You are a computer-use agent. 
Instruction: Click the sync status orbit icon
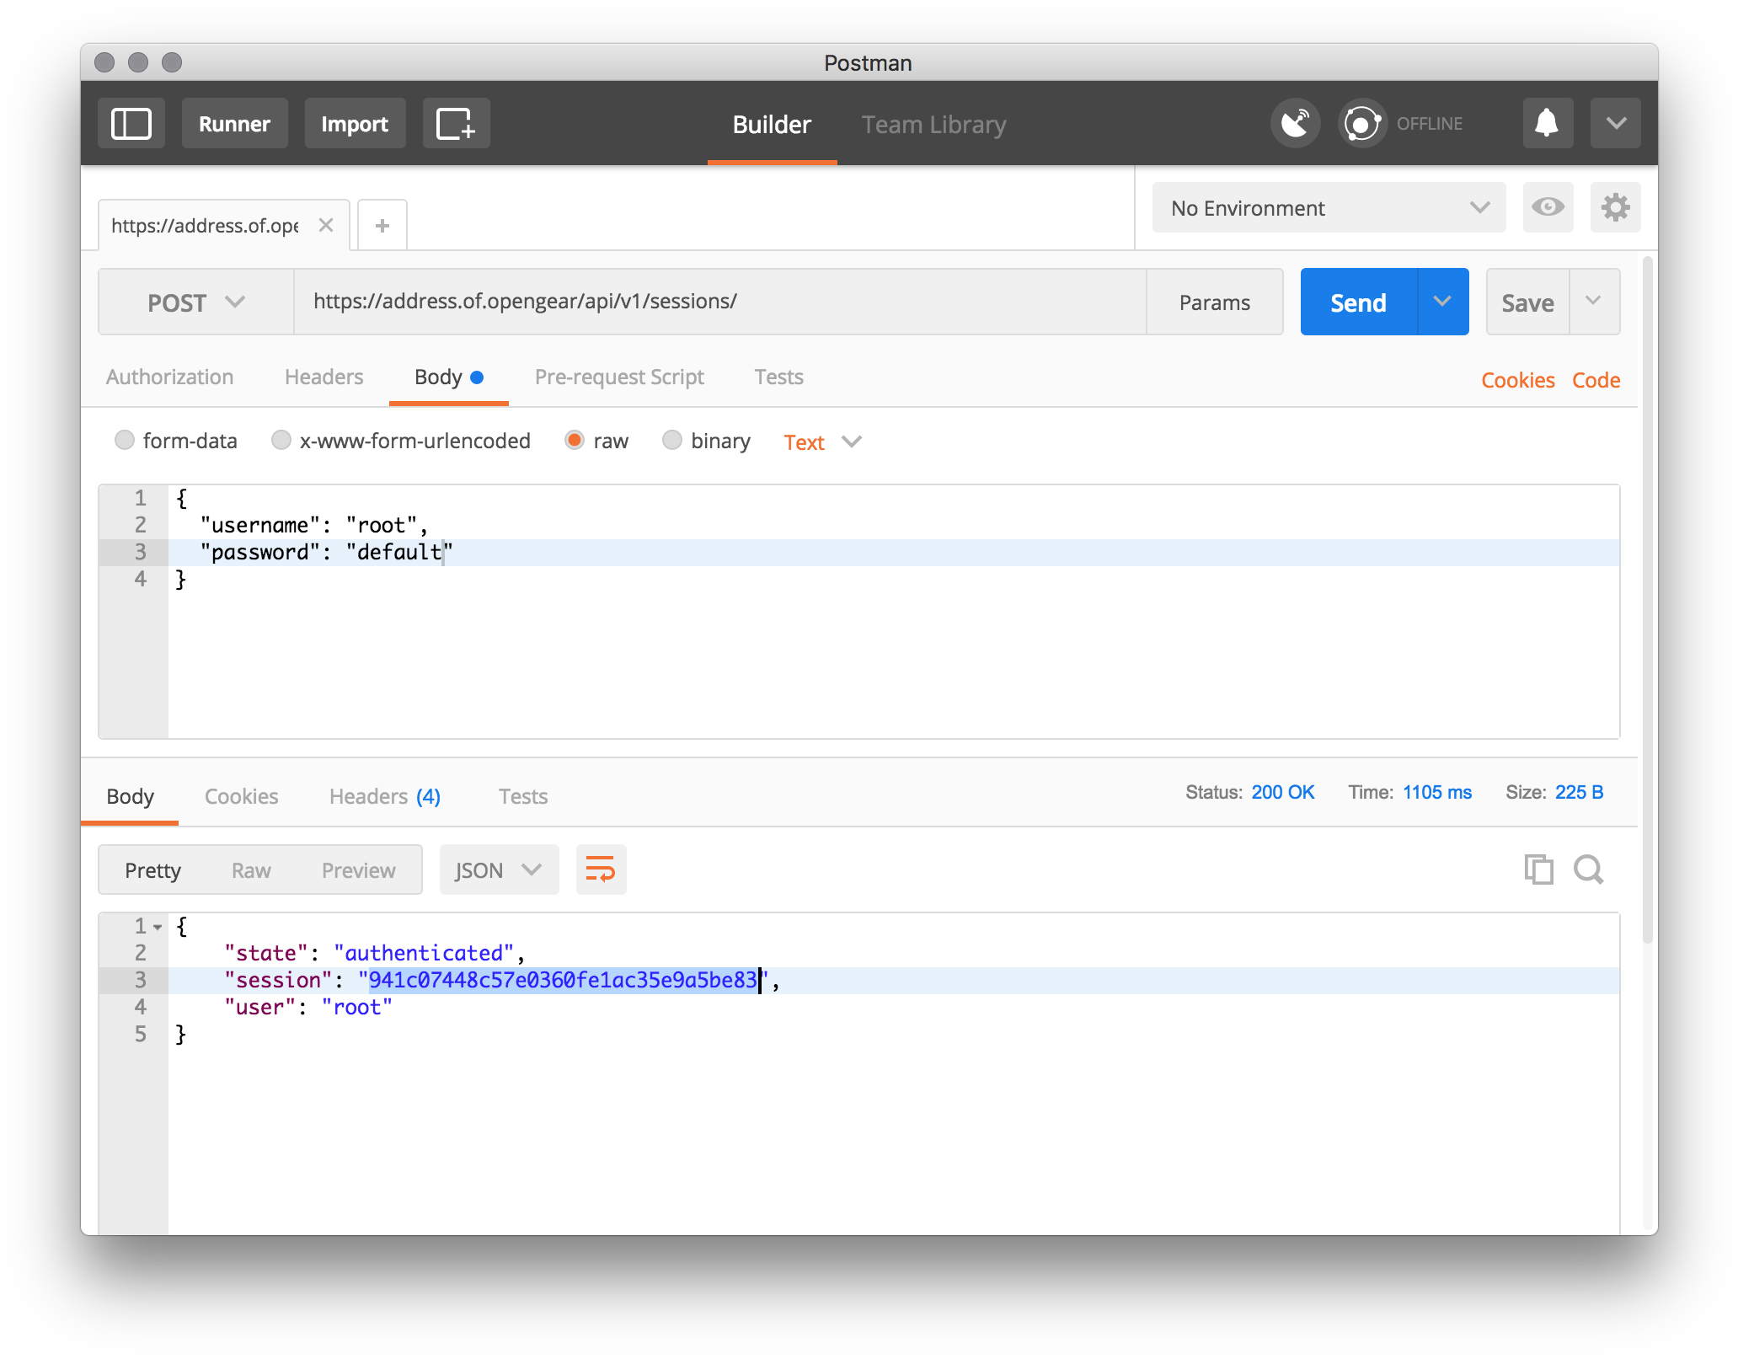click(1362, 124)
